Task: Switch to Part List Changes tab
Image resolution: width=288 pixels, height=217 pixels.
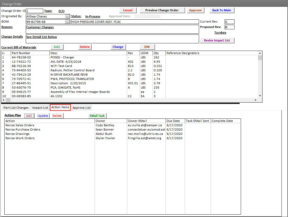Action: tap(16, 108)
